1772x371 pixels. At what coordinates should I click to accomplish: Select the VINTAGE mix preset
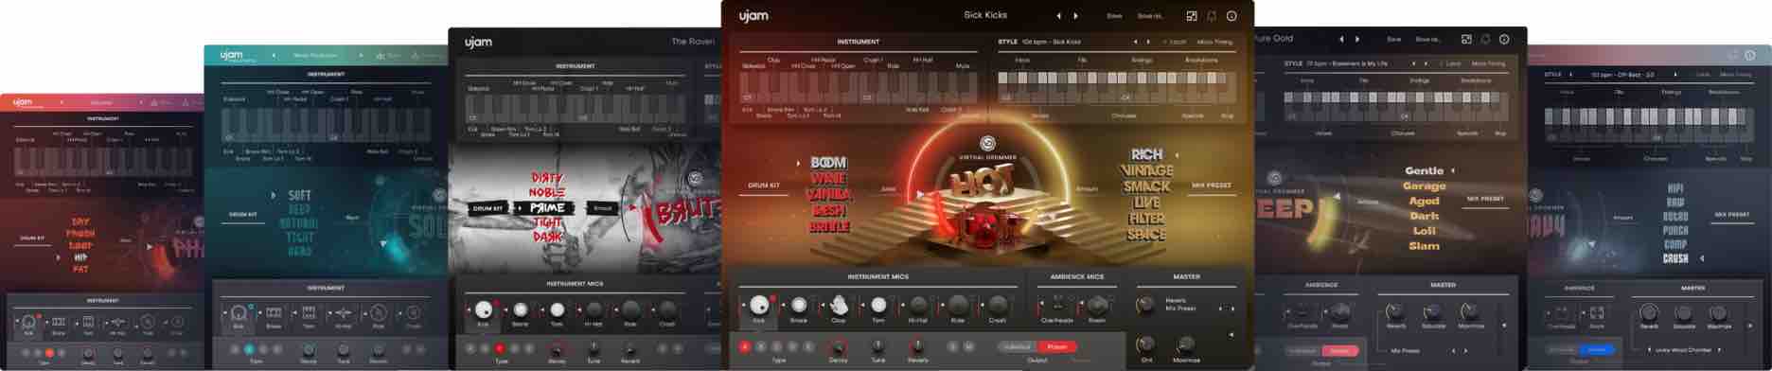(x=1146, y=170)
